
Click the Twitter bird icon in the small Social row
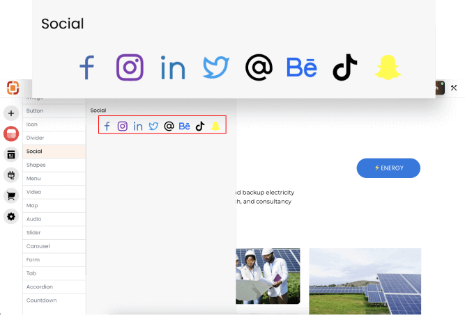(153, 127)
